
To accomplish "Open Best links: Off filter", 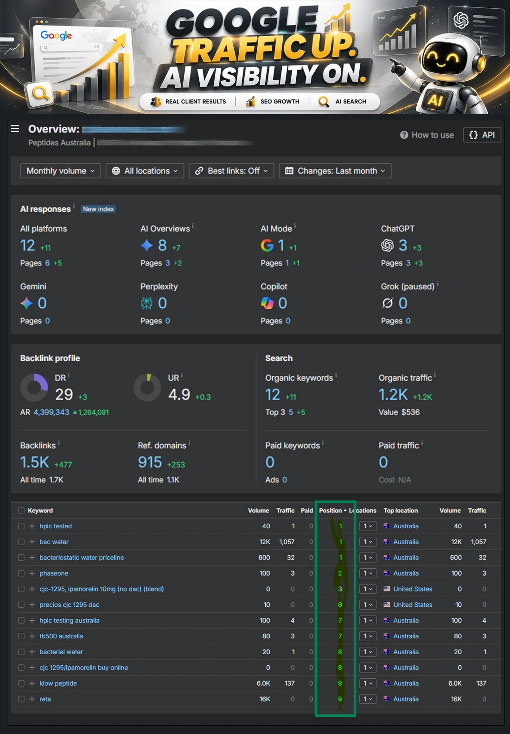I will (231, 171).
